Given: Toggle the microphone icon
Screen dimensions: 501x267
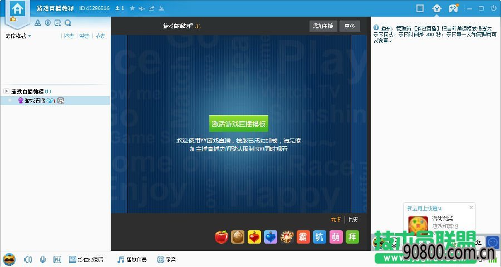Looking at the screenshot, I should (43, 259).
